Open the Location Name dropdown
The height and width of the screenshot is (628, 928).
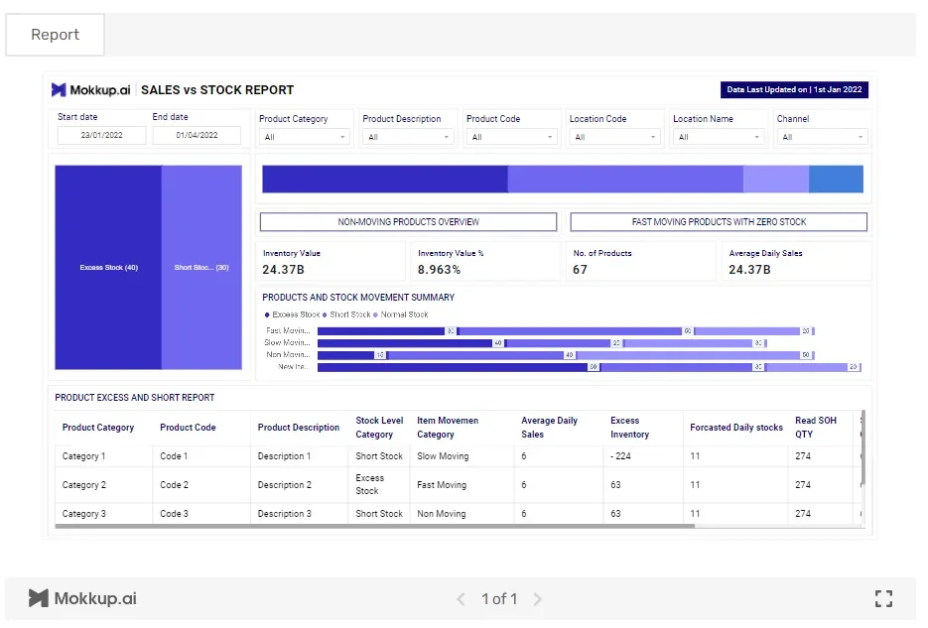(719, 137)
